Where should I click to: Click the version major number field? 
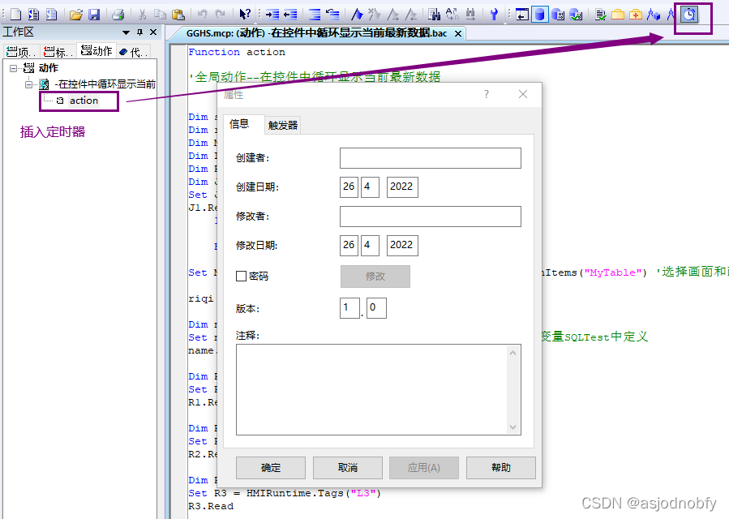click(349, 308)
